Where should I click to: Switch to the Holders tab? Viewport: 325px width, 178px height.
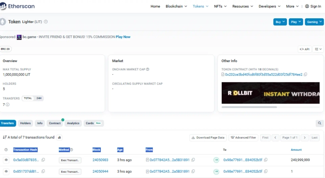(26, 123)
